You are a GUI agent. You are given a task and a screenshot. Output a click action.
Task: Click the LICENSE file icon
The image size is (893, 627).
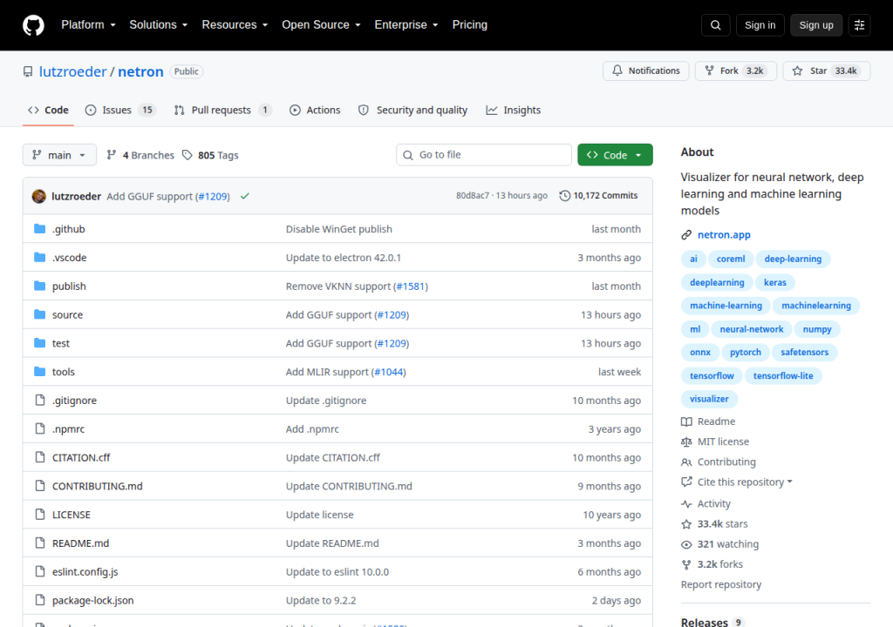click(x=39, y=515)
